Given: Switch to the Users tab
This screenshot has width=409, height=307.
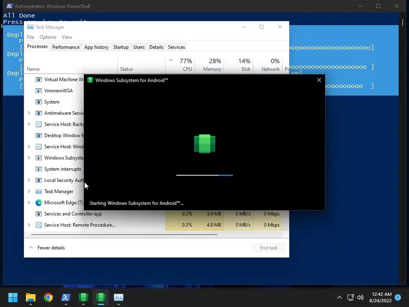Looking at the screenshot, I should [139, 47].
